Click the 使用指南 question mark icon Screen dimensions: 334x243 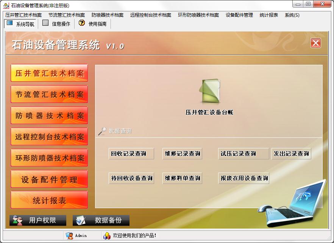coord(81,23)
